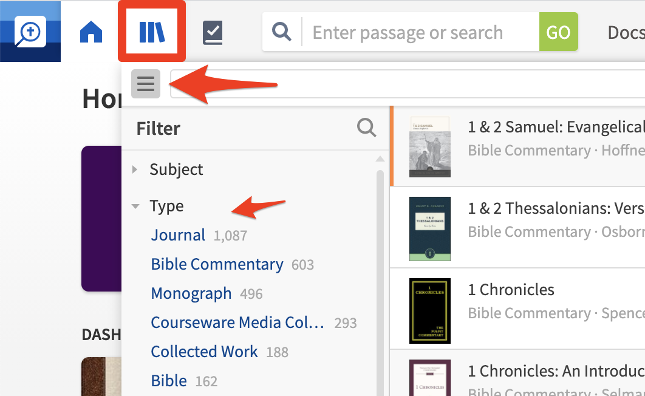Open the checklist book icon
The image size is (645, 396).
click(213, 32)
